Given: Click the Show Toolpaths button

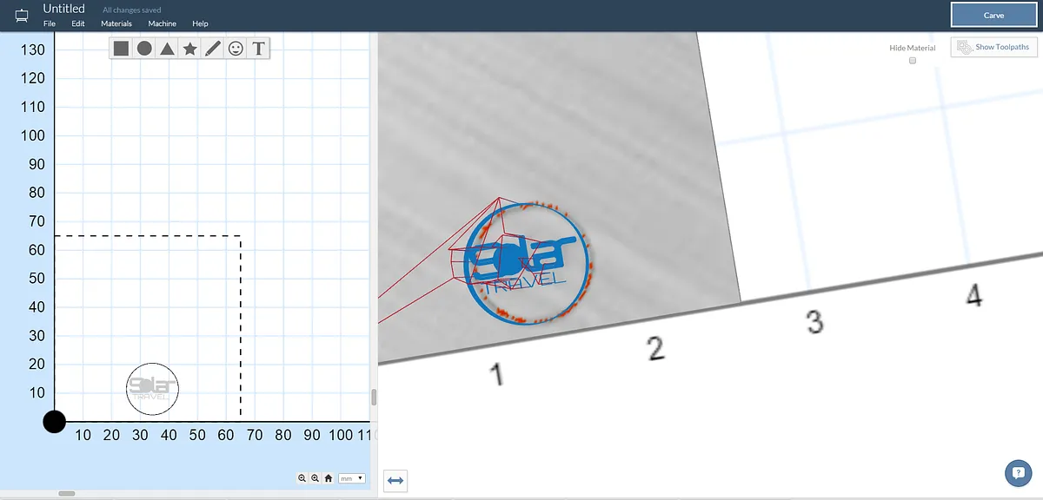Looking at the screenshot, I should pos(994,47).
